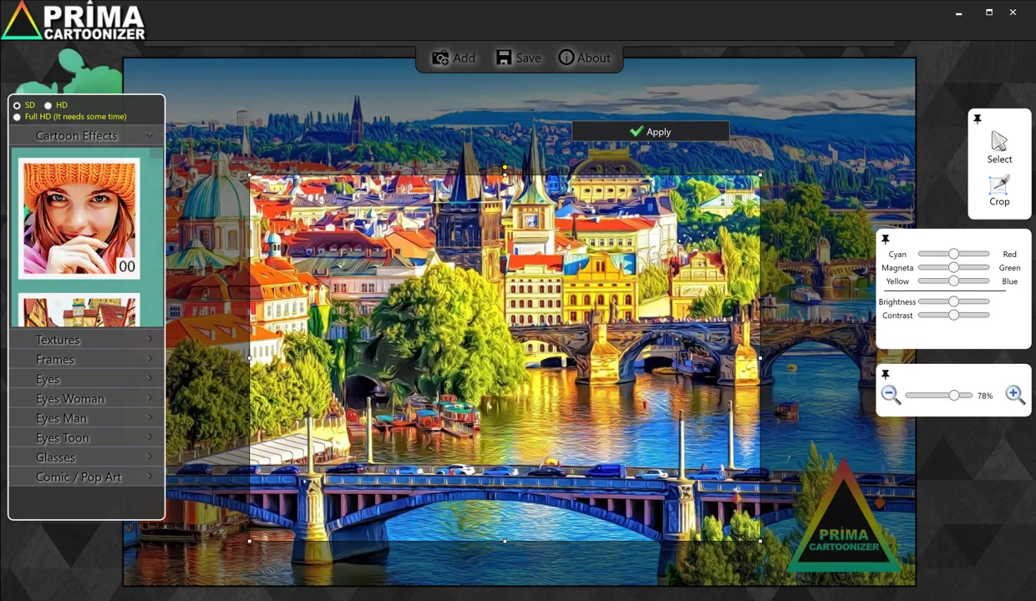
Task: Expand the Comic / Pop Art section
Action: pos(87,477)
